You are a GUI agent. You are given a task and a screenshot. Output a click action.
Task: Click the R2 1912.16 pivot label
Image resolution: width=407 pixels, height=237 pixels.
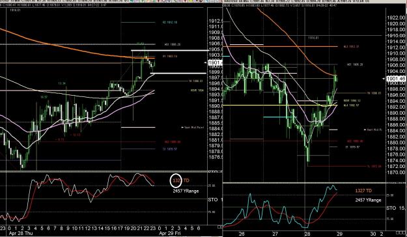(x=170, y=22)
